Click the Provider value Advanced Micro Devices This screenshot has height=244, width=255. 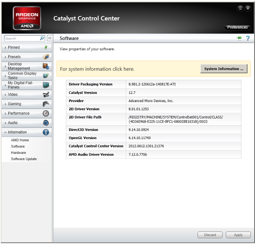pyautogui.click(x=151, y=101)
